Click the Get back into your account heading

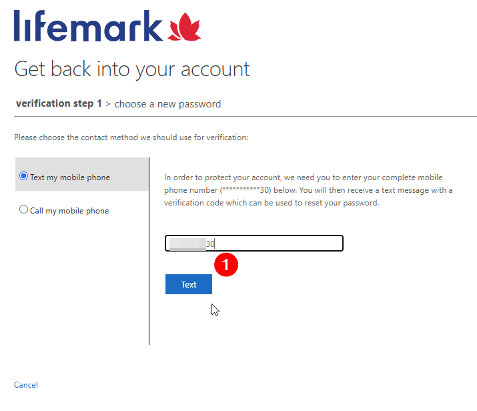[131, 69]
